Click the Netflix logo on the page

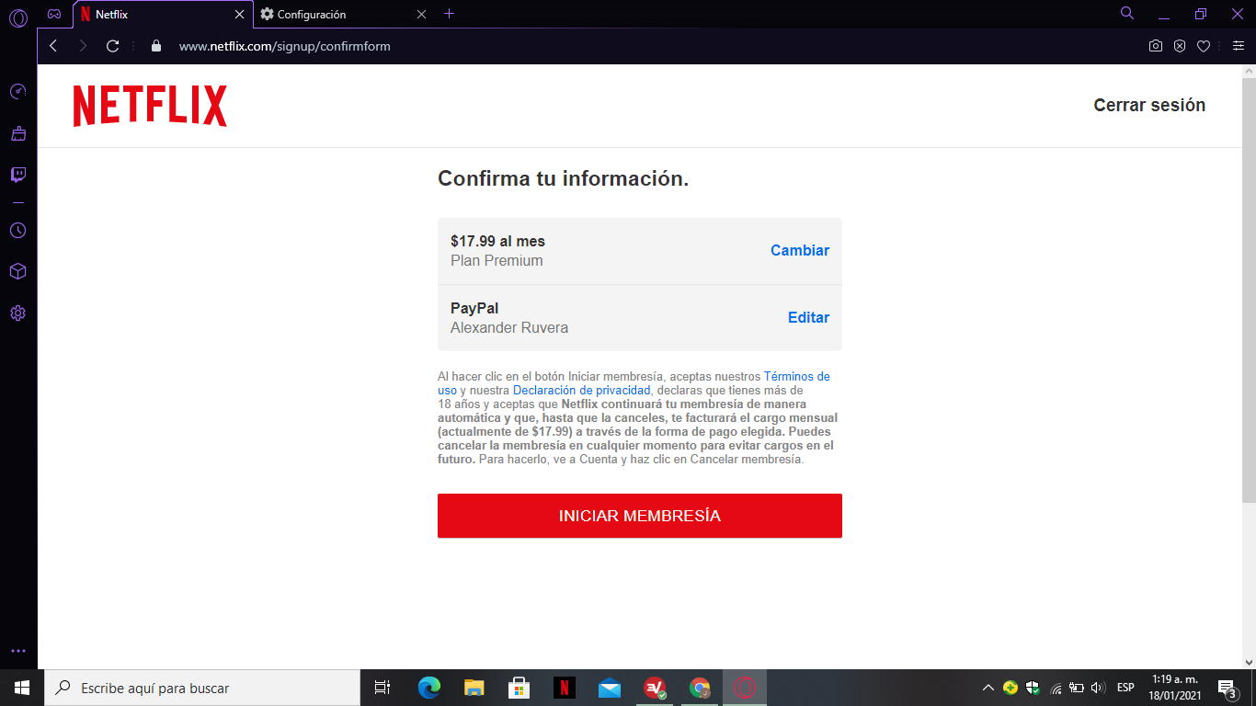click(x=150, y=106)
